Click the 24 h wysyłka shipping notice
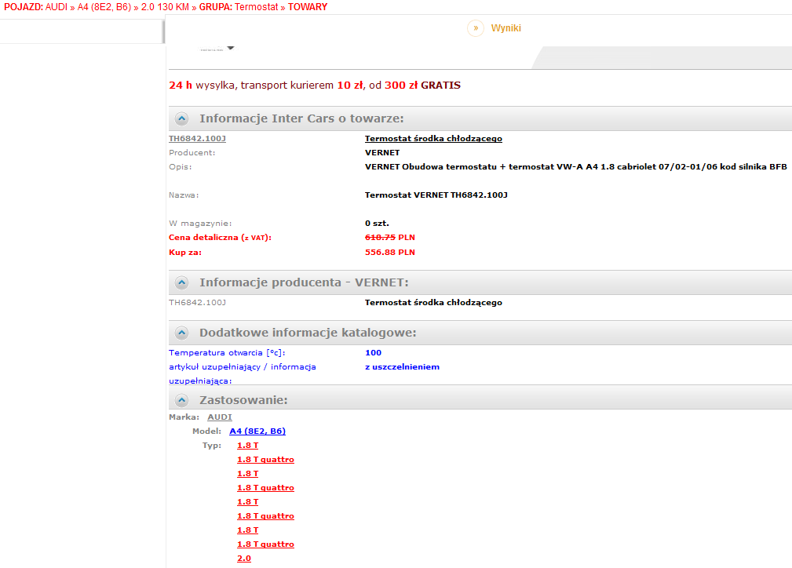 (x=315, y=86)
